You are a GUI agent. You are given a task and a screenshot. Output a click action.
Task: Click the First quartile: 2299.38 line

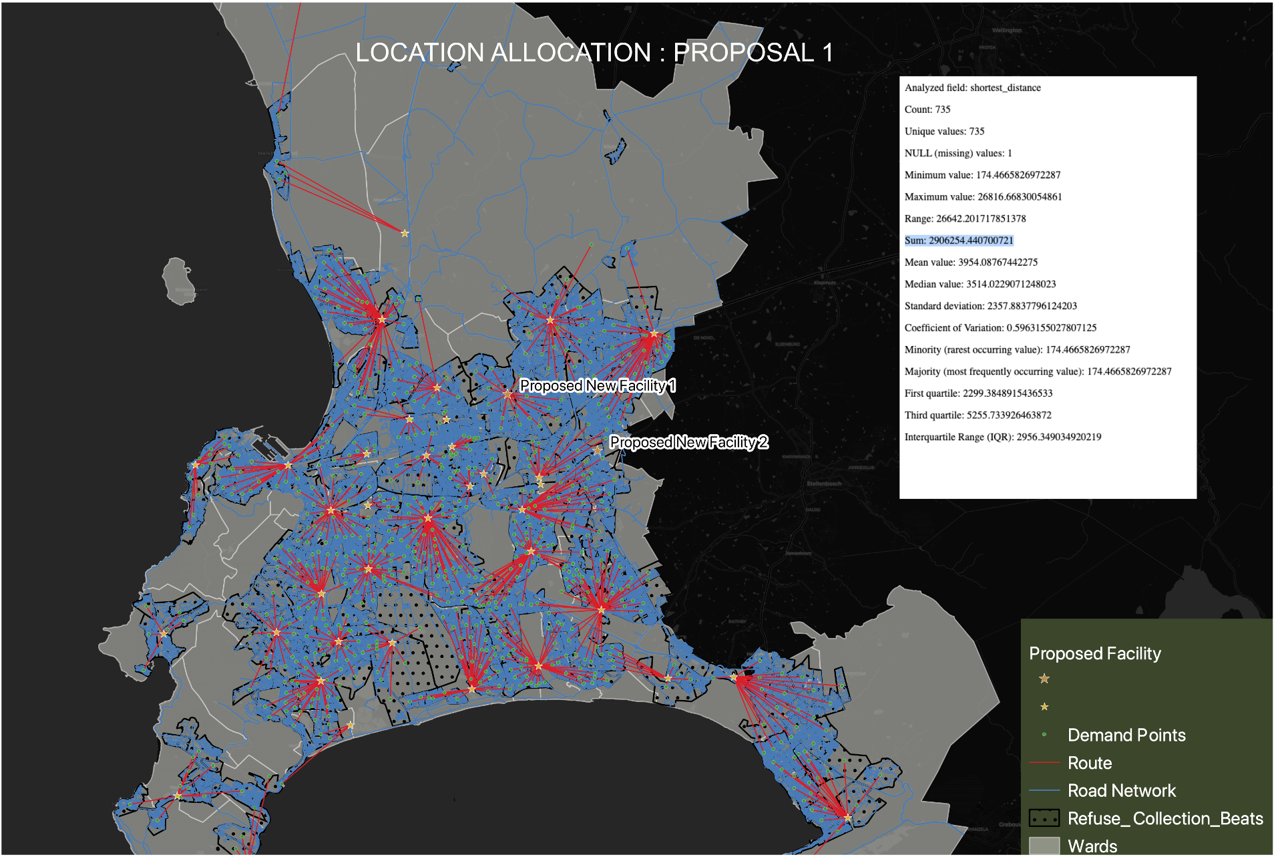click(x=978, y=393)
